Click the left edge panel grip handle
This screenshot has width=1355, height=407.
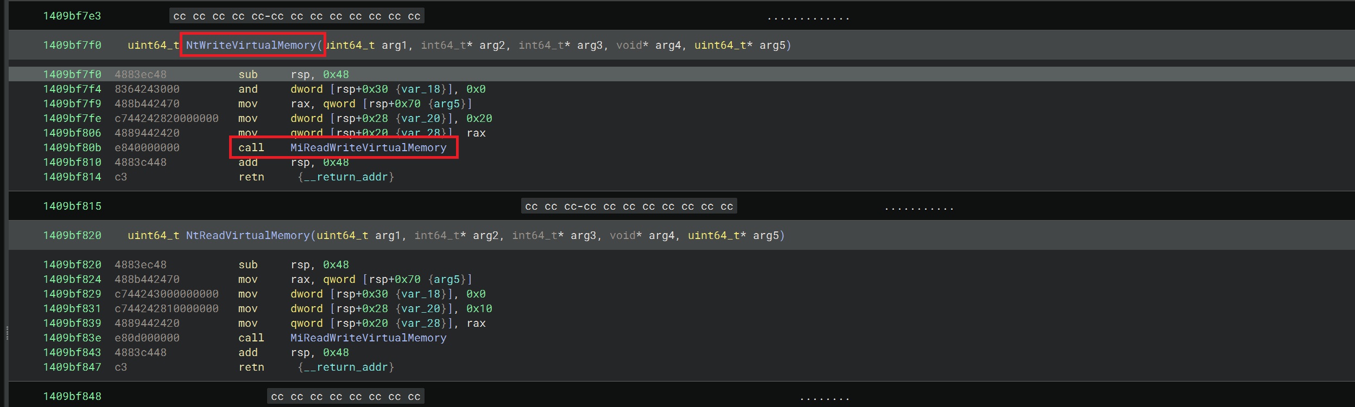pos(7,333)
